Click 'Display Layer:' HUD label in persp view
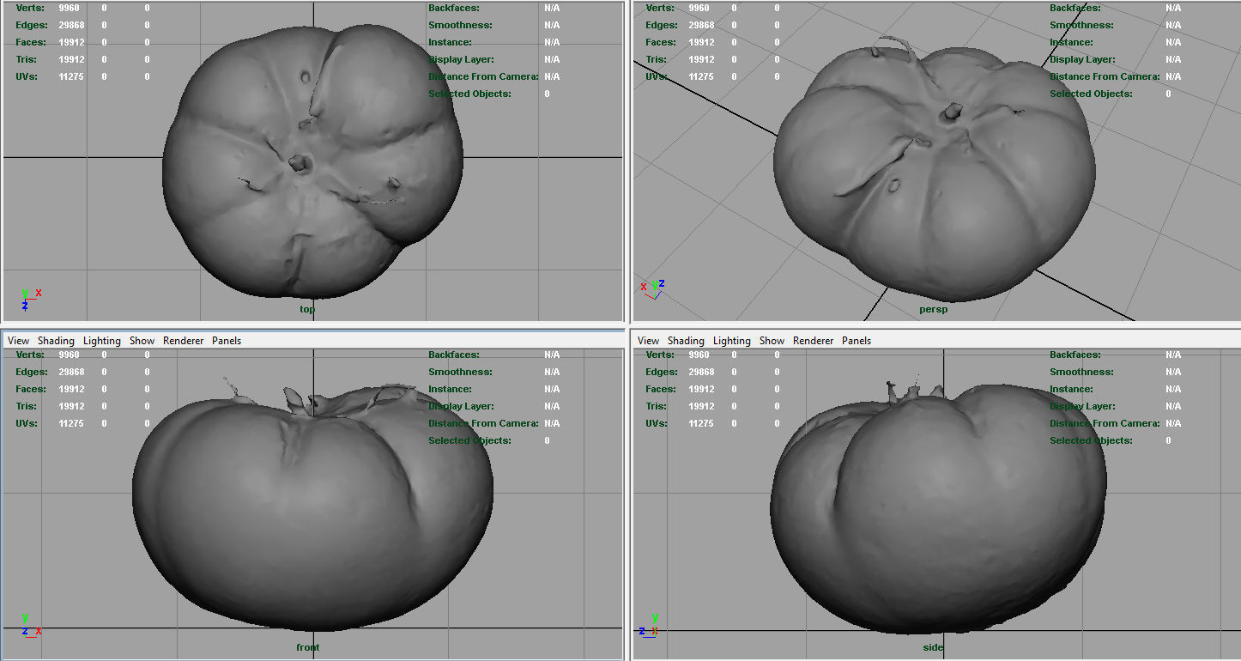 click(1082, 59)
